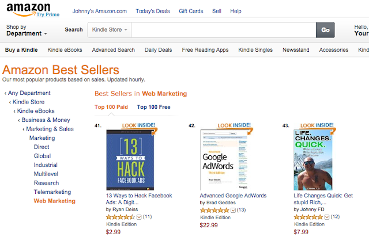Viewport: 369px width, 252px height.
Task: Open the Telemarketing category link
Action: 52,192
